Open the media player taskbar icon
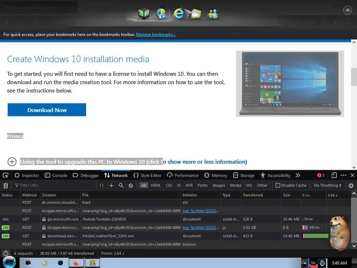This screenshot has height=268, width=357. click(x=44, y=263)
